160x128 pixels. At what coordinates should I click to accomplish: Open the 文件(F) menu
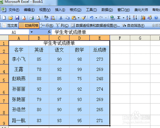[x=14, y=10]
